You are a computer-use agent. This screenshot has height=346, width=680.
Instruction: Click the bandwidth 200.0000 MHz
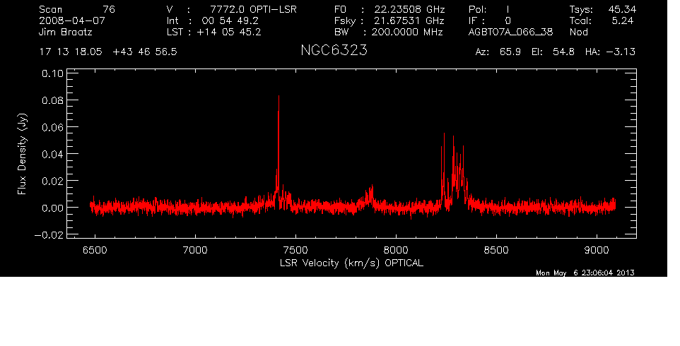pyautogui.click(x=407, y=32)
